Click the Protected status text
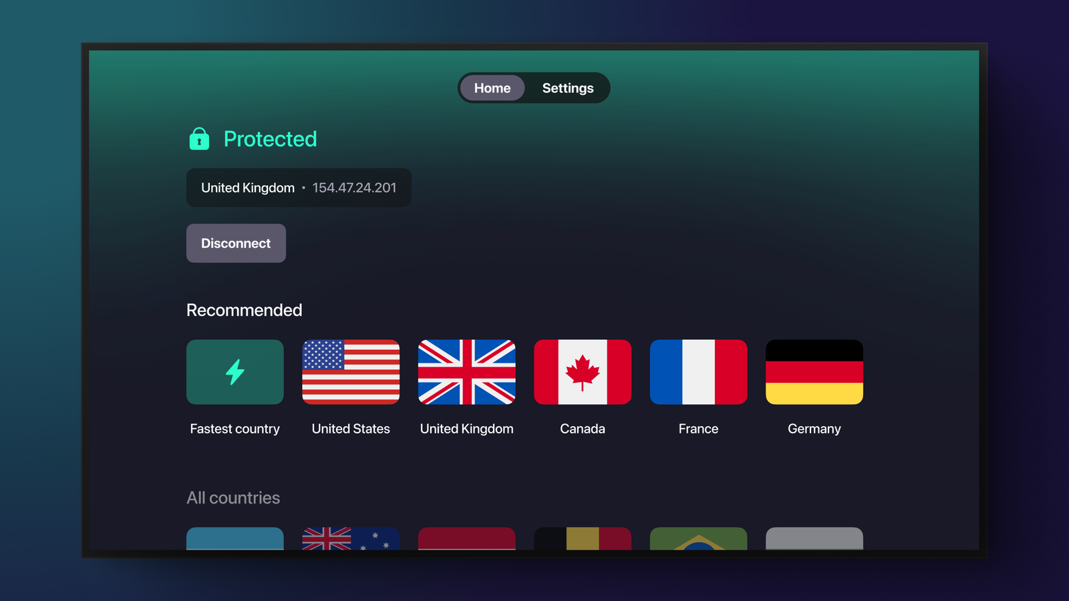The width and height of the screenshot is (1069, 601). point(270,139)
